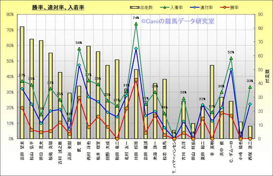This screenshot has width=273, height=176.
Task: Click the T.ハマーハンセン axis label
Action: [x=174, y=155]
